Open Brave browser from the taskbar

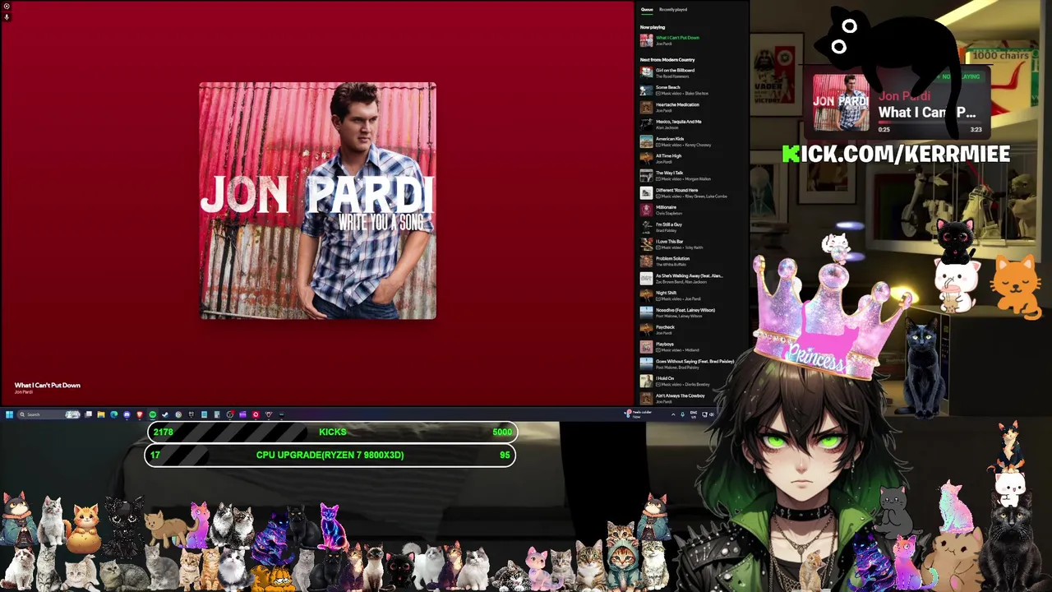[x=140, y=414]
